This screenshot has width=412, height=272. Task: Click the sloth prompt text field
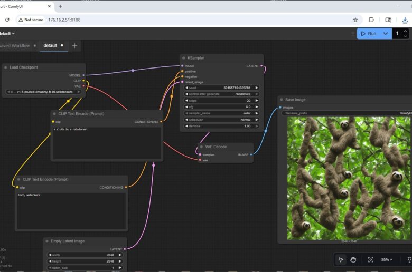(106, 142)
